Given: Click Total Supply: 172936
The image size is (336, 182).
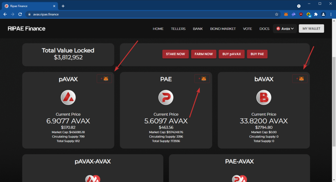Looking at the screenshot, I should (166, 141).
